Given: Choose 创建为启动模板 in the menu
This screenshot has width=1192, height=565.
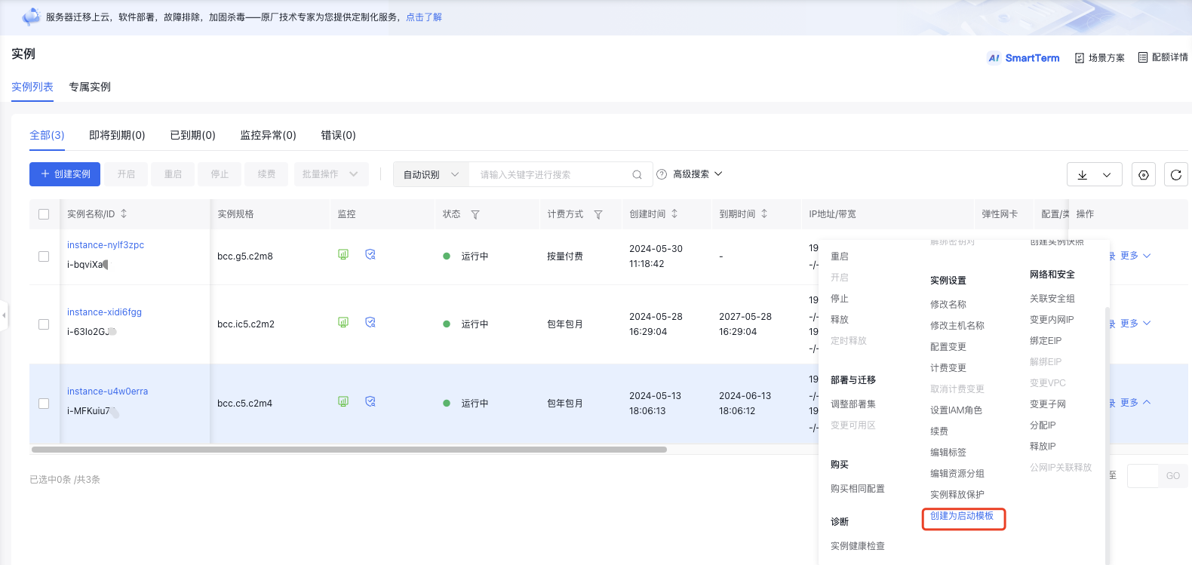Looking at the screenshot, I should pos(962,516).
